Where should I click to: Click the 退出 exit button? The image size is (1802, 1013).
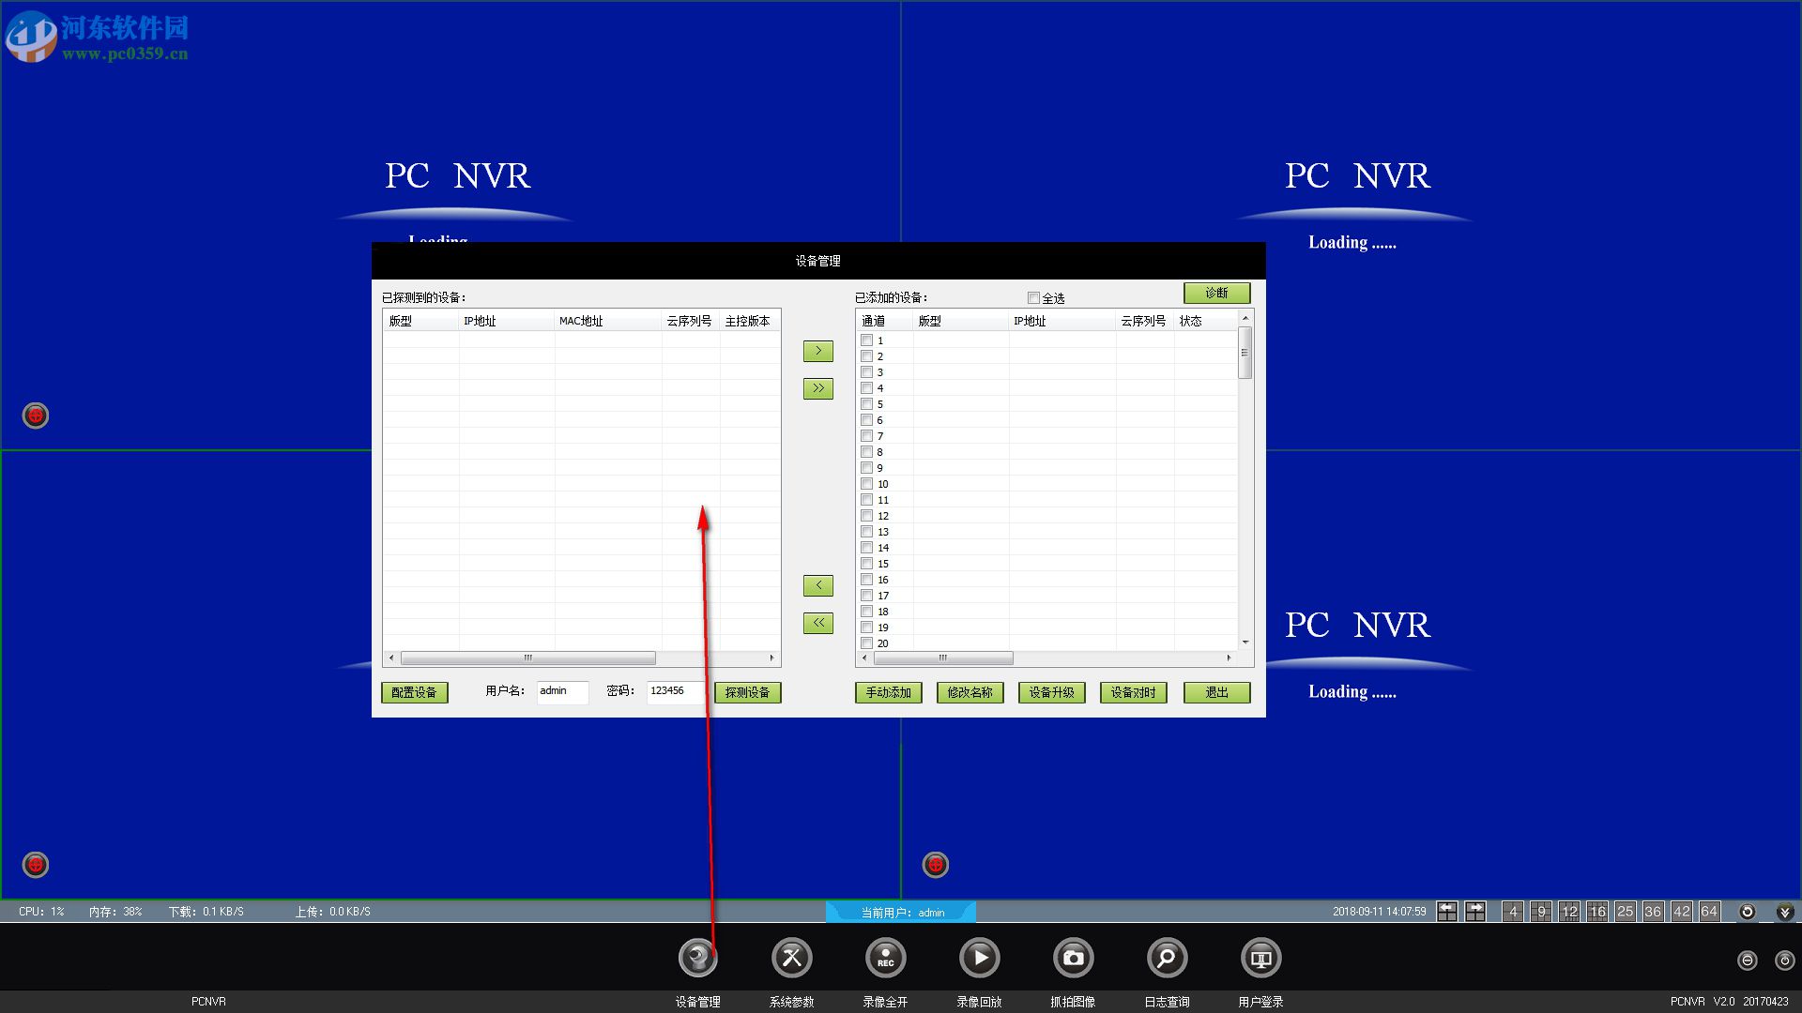(x=1216, y=692)
